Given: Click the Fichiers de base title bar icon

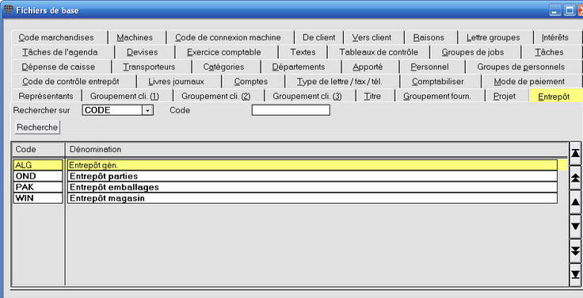Looking at the screenshot, I should (x=8, y=10).
